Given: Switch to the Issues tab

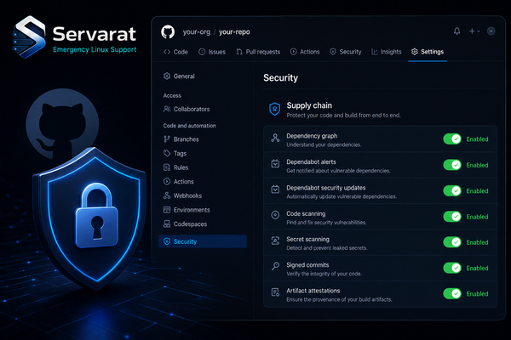Looking at the screenshot, I should click(x=212, y=52).
